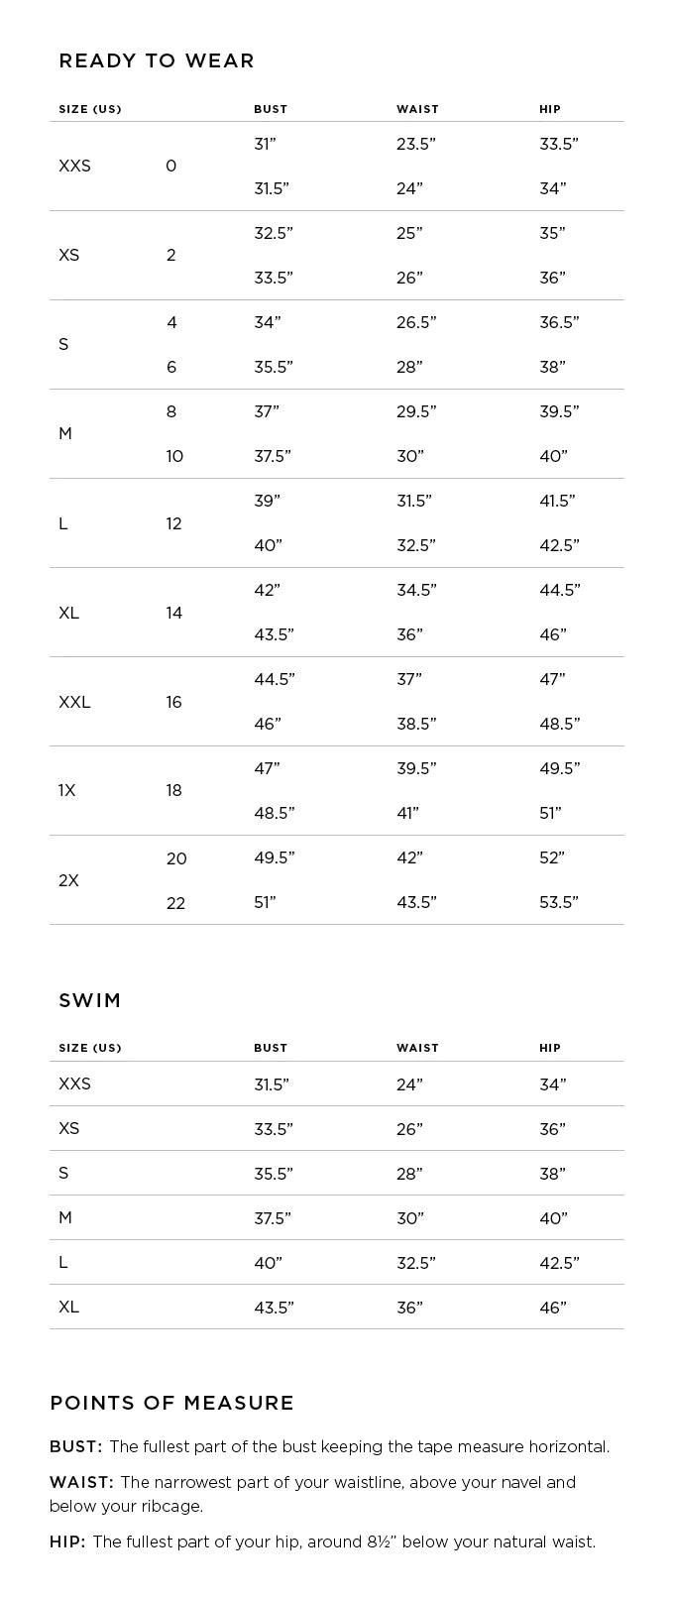Image resolution: width=674 pixels, height=1597 pixels.
Task: Click the READY TO WEAR heading
Action: coord(157,61)
